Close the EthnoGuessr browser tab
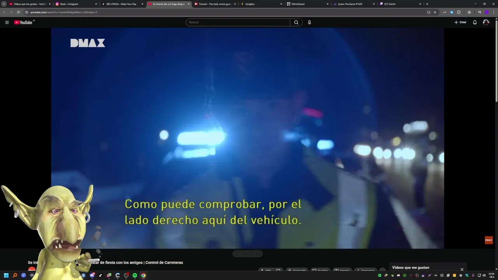498x280 pixels. pos(328,4)
